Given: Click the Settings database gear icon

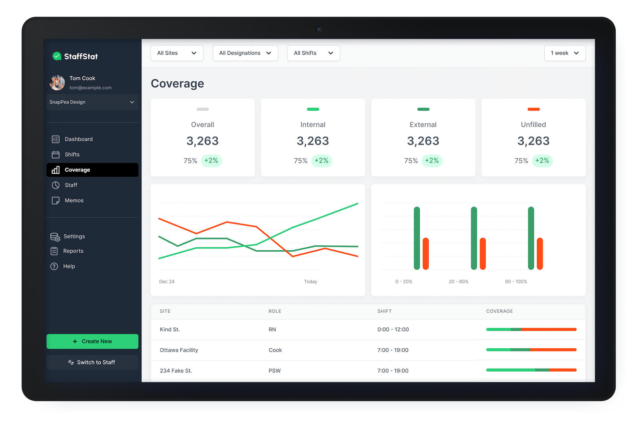Looking at the screenshot, I should pyautogui.click(x=55, y=236).
